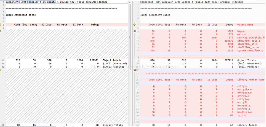The image size is (266, 127).
Task: Select the stm32f10x_it.o row
Action: 203,44
